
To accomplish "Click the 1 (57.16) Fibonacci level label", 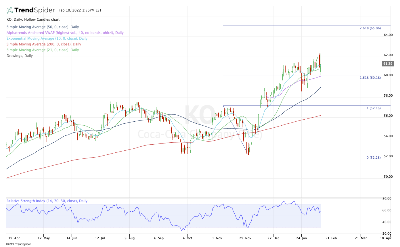I will coord(374,108).
